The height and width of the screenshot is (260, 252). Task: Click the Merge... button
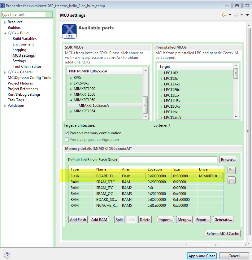[184, 220]
